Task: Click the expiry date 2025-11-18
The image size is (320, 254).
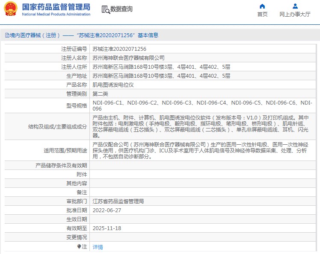Action: click(107, 228)
